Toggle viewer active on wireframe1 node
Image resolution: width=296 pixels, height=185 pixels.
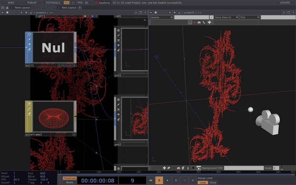coord(29,103)
